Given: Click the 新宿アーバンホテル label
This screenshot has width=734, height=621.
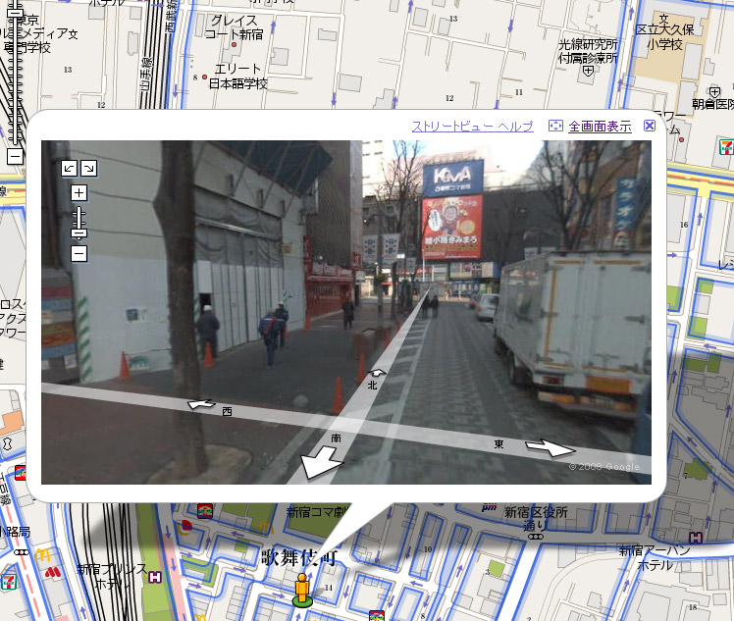Looking at the screenshot, I should click(x=655, y=558).
